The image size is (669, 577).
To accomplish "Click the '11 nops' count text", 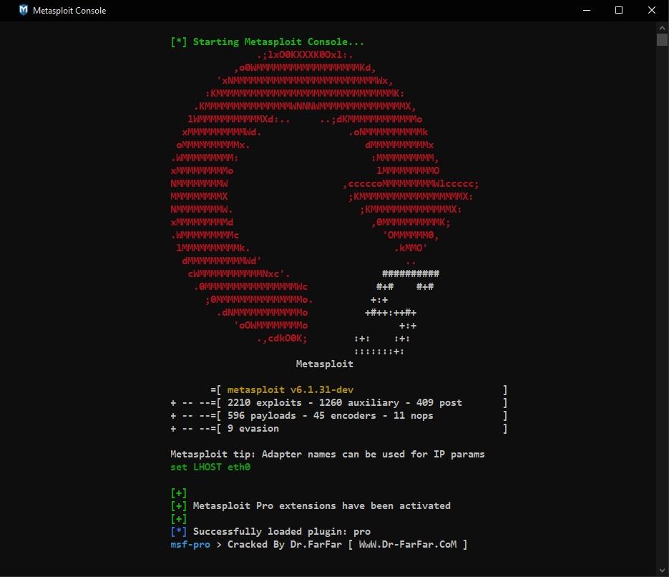I will tap(413, 415).
